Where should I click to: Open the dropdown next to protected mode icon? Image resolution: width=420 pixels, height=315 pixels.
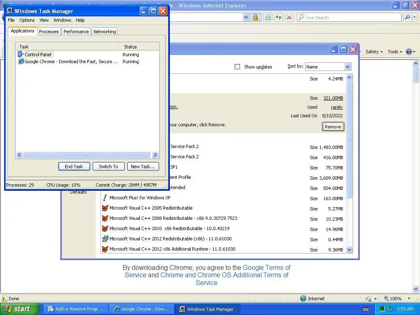coord(375,299)
